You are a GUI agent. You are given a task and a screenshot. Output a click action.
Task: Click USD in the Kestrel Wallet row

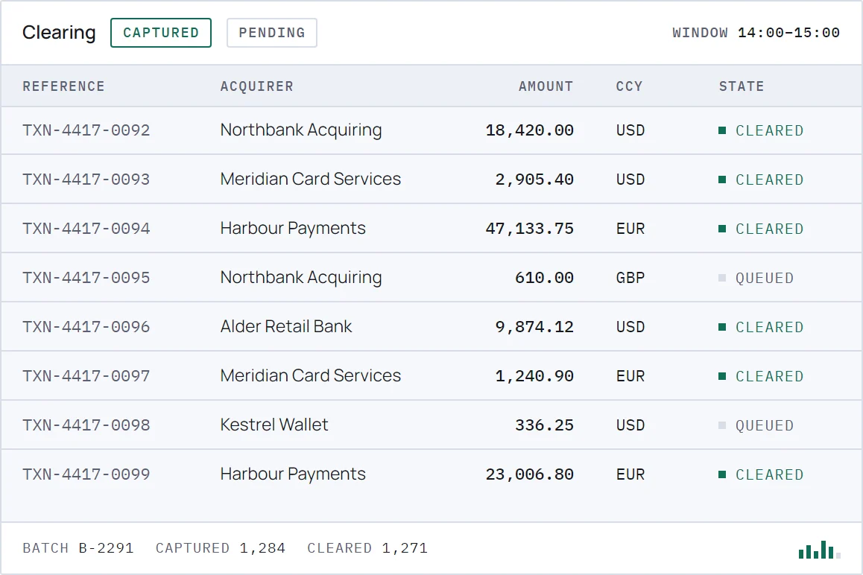point(630,425)
